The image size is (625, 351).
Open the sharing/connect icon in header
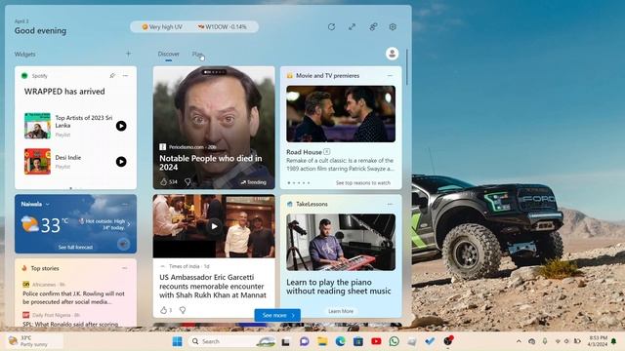pyautogui.click(x=373, y=27)
